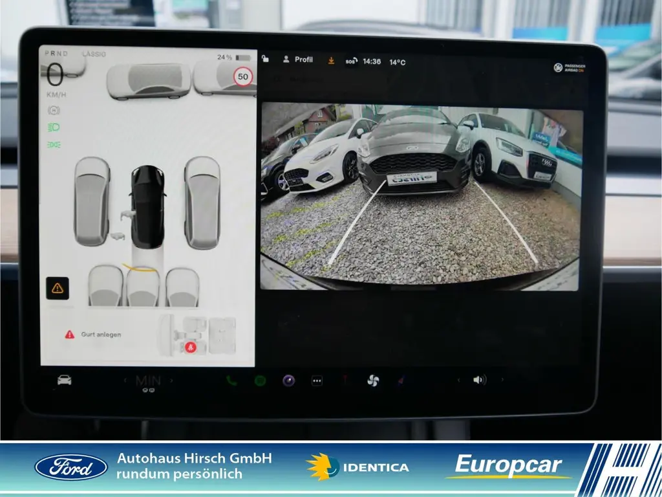Tap the speaker volume icon

tap(479, 381)
